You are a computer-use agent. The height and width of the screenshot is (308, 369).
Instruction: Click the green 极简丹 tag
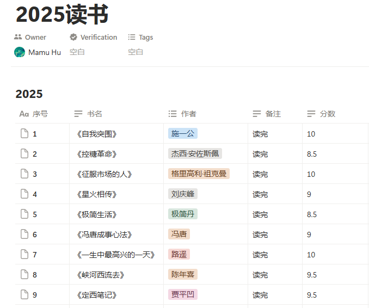(182, 214)
